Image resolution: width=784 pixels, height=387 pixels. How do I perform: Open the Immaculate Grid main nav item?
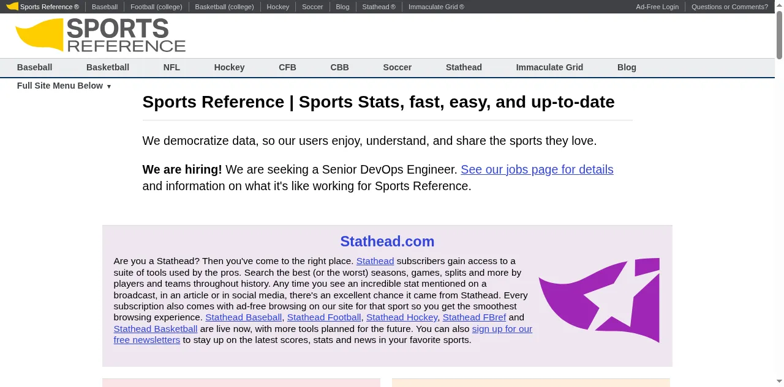(x=549, y=67)
